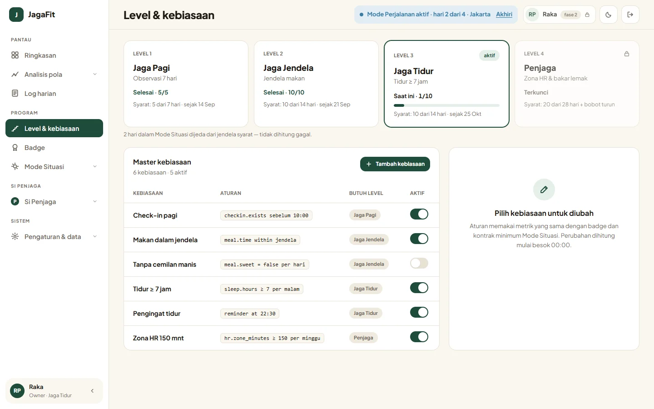Image resolution: width=654 pixels, height=409 pixels.
Task: Click the Ringkasan grid icon
Action: click(15, 55)
